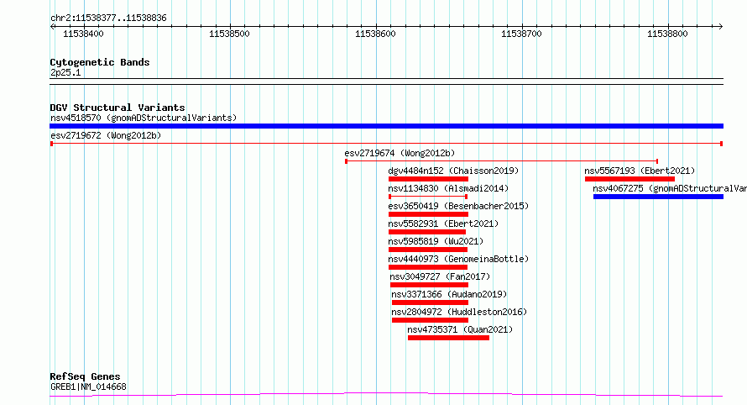Select the blue nsv4518570 variant bar

point(386,126)
